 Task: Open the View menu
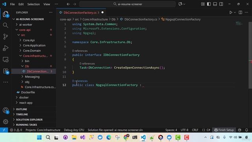pyautogui.click(x=47, y=4)
